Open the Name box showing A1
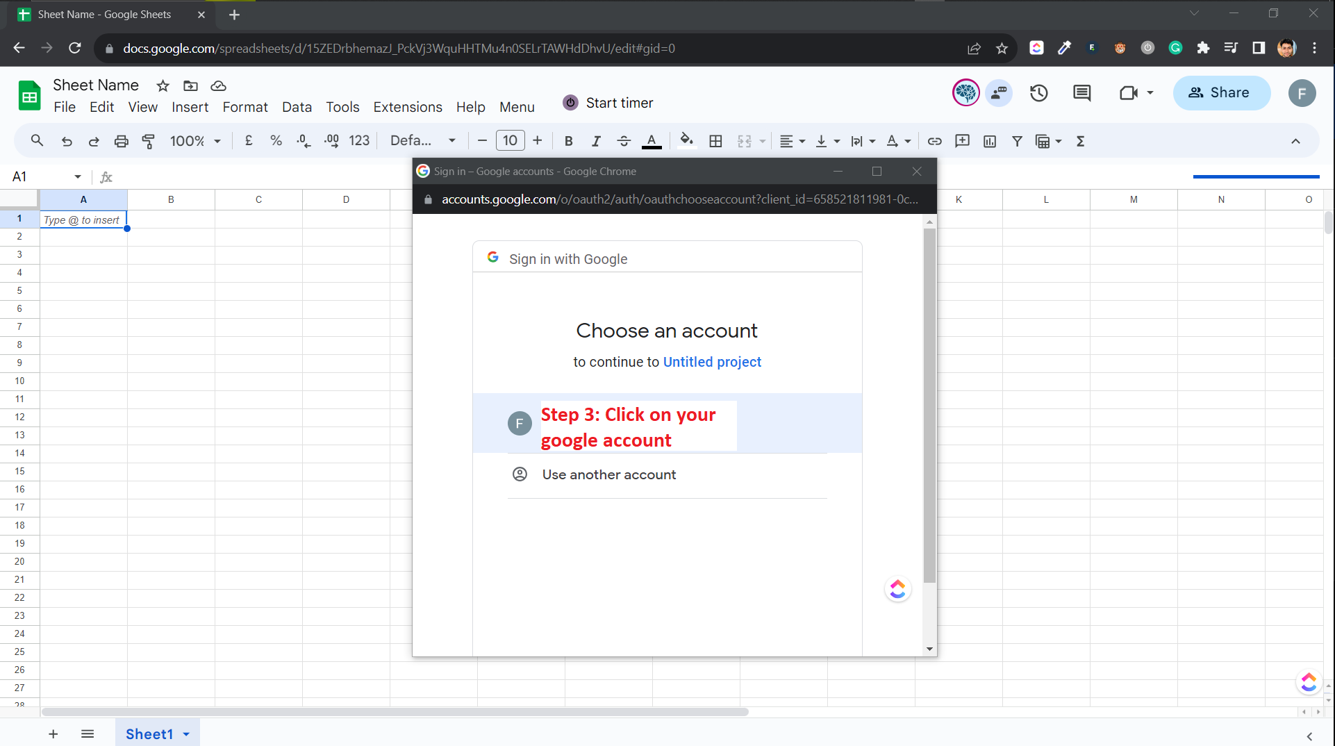This screenshot has height=746, width=1335. (47, 176)
